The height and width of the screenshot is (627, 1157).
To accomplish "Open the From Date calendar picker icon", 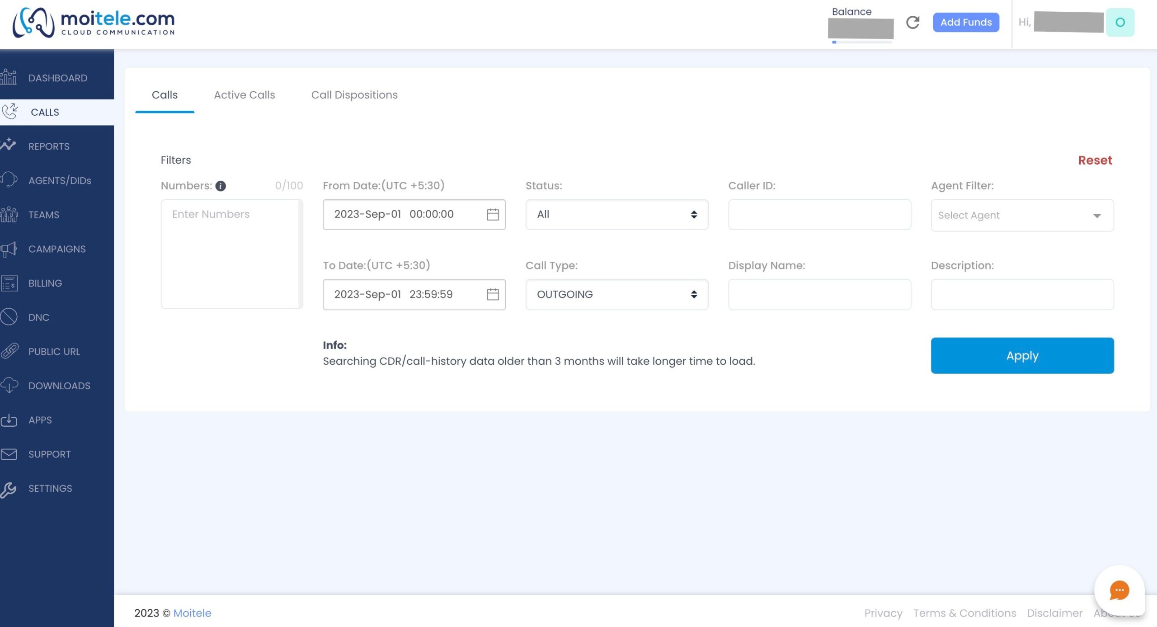I will (x=493, y=214).
